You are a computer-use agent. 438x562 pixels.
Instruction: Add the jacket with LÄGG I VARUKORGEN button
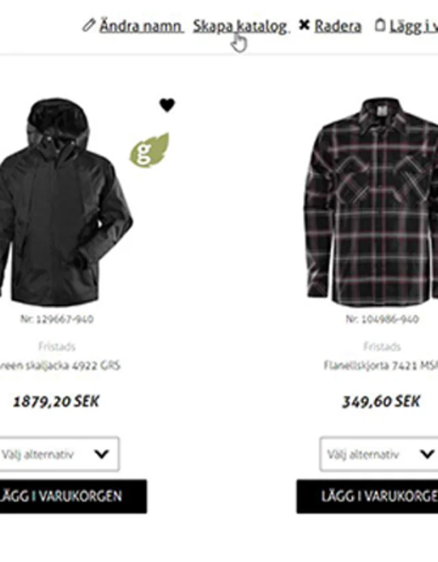73,496
